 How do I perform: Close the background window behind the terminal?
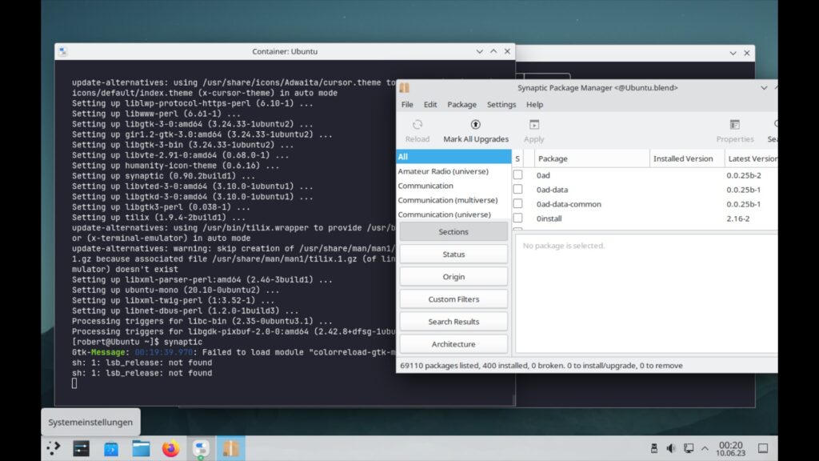tap(747, 54)
